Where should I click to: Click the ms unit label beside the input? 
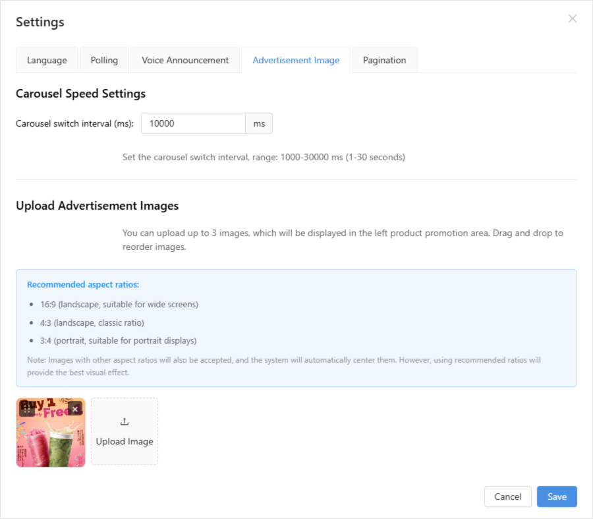point(259,123)
